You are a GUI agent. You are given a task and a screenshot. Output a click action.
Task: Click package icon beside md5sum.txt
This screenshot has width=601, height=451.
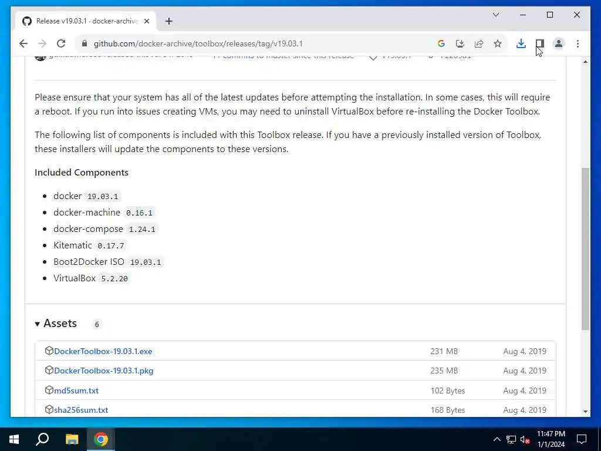point(49,390)
